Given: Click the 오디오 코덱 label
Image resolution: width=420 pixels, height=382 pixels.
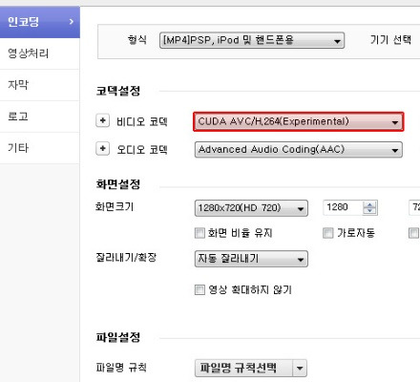Looking at the screenshot, I should click(142, 150).
